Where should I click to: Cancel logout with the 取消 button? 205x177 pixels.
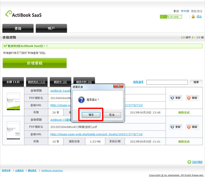[x=112, y=115]
